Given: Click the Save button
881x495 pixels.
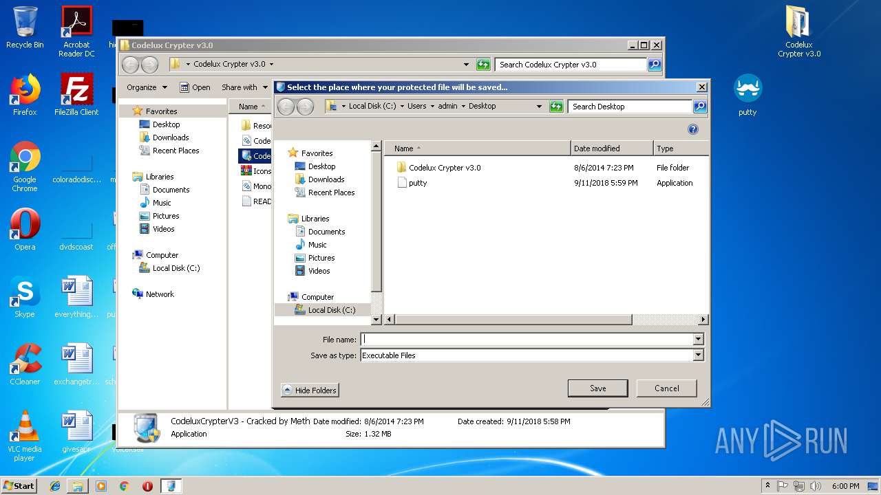Looking at the screenshot, I should [597, 388].
